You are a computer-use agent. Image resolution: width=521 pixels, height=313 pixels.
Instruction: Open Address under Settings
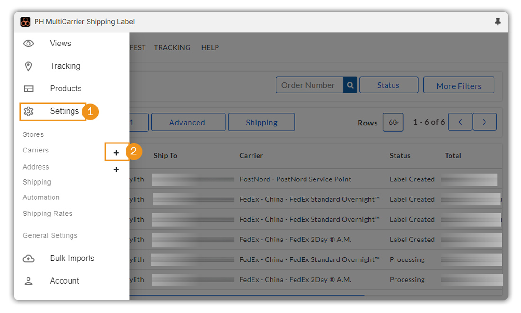click(36, 167)
